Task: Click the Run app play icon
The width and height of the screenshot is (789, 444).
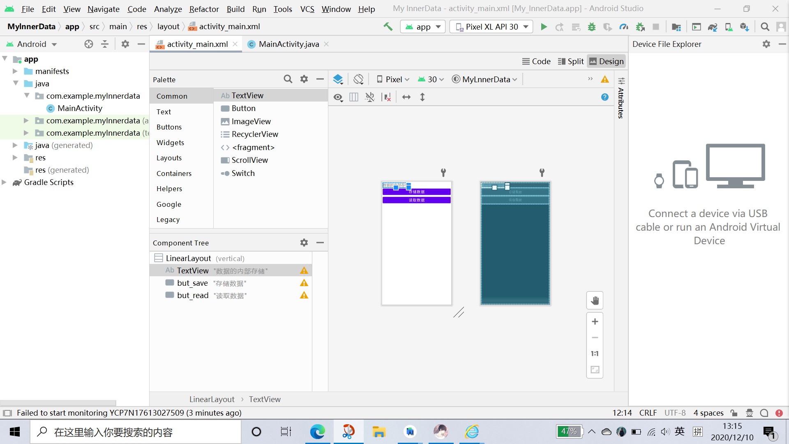Action: tap(544, 27)
